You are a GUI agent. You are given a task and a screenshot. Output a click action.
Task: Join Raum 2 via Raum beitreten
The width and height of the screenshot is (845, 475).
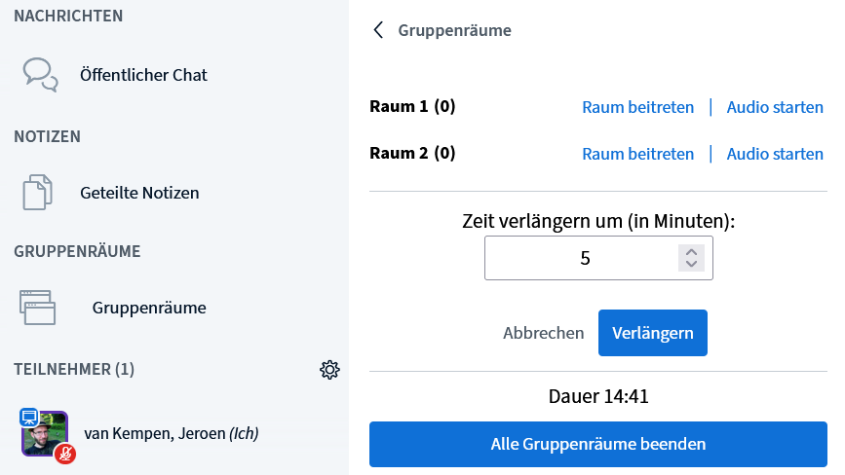637,154
